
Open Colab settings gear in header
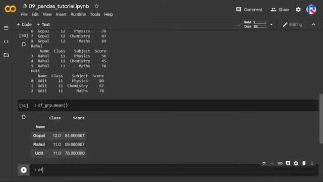coord(298,10)
